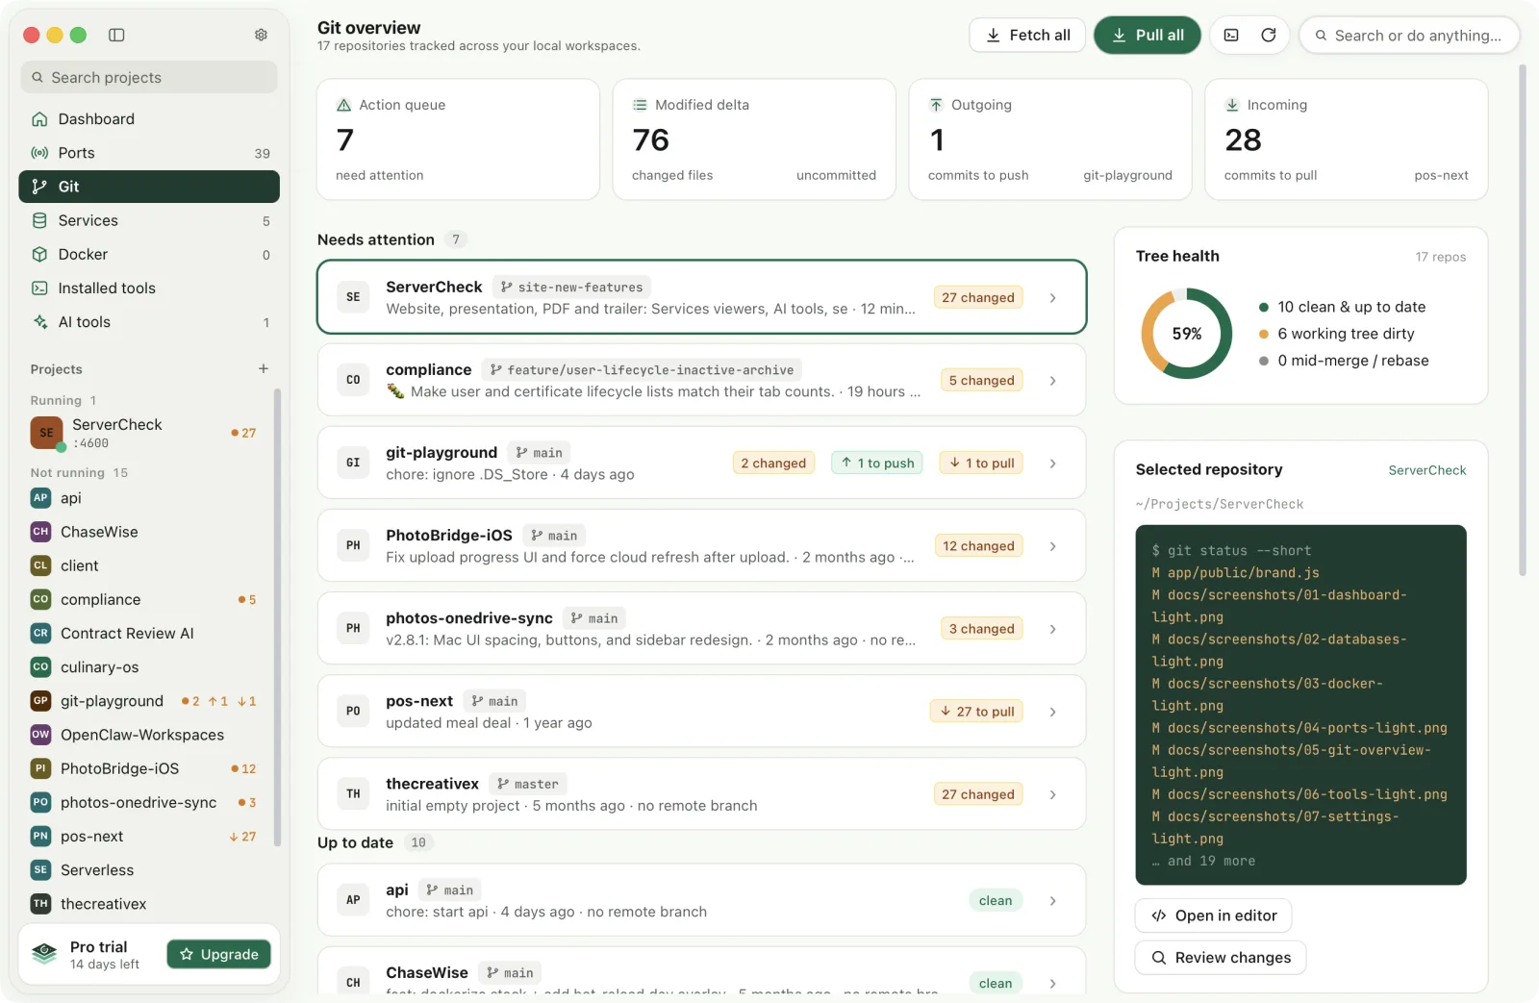Expand the PhotoBridge-iOS repository row chevron
Viewport: 1539px width, 1003px height.
pos(1053,546)
